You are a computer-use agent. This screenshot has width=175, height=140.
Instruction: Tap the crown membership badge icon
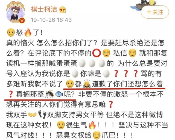(x=63, y=10)
